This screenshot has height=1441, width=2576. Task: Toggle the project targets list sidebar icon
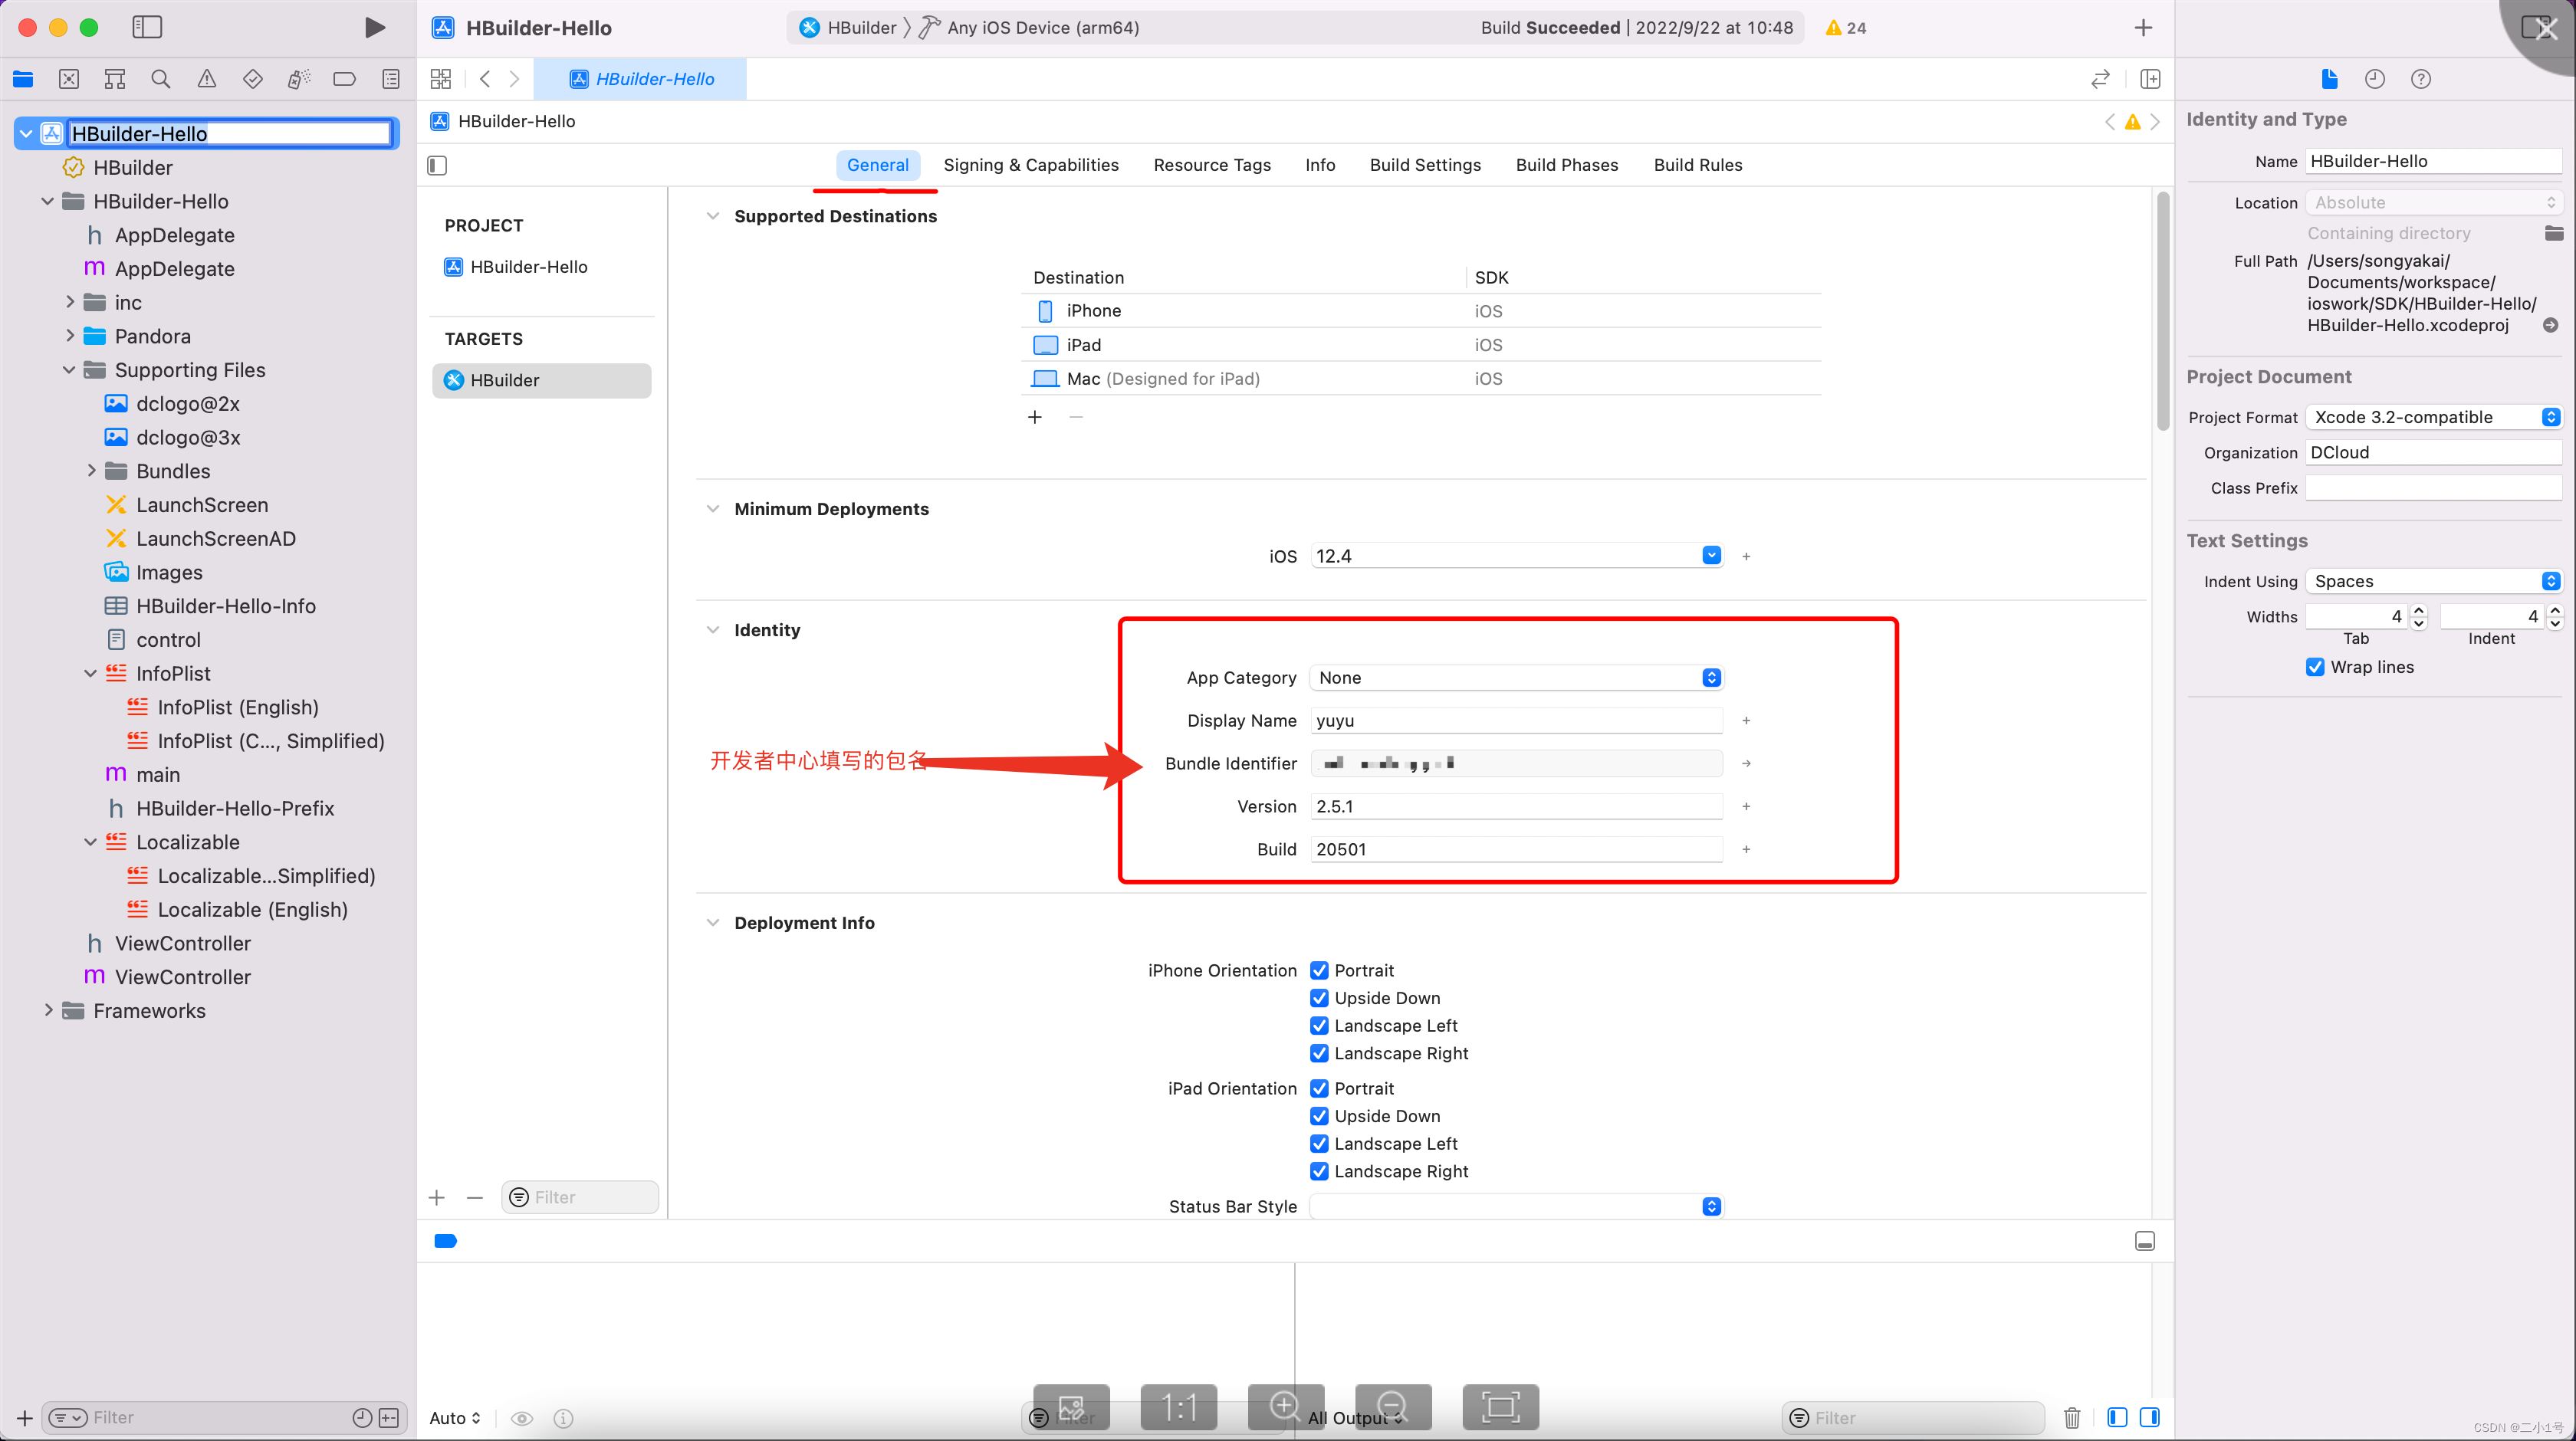(437, 165)
